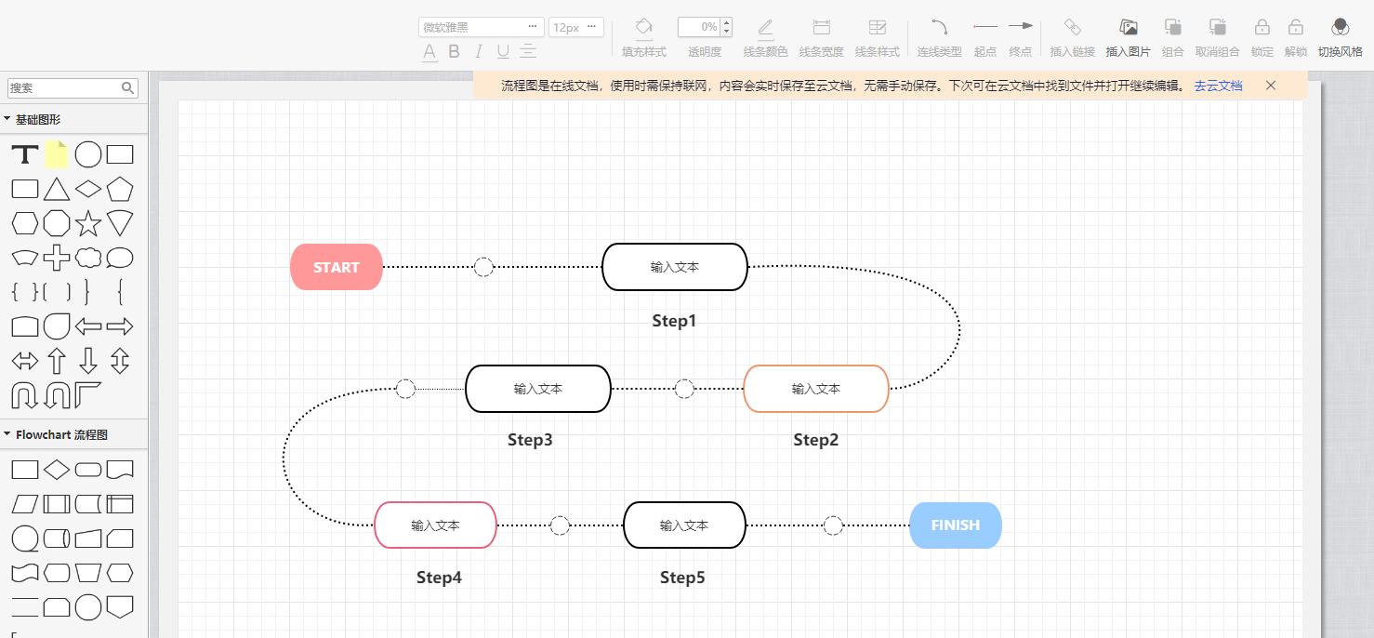The width and height of the screenshot is (1374, 638).
Task: Click the search magnifier icon
Action: 128,87
